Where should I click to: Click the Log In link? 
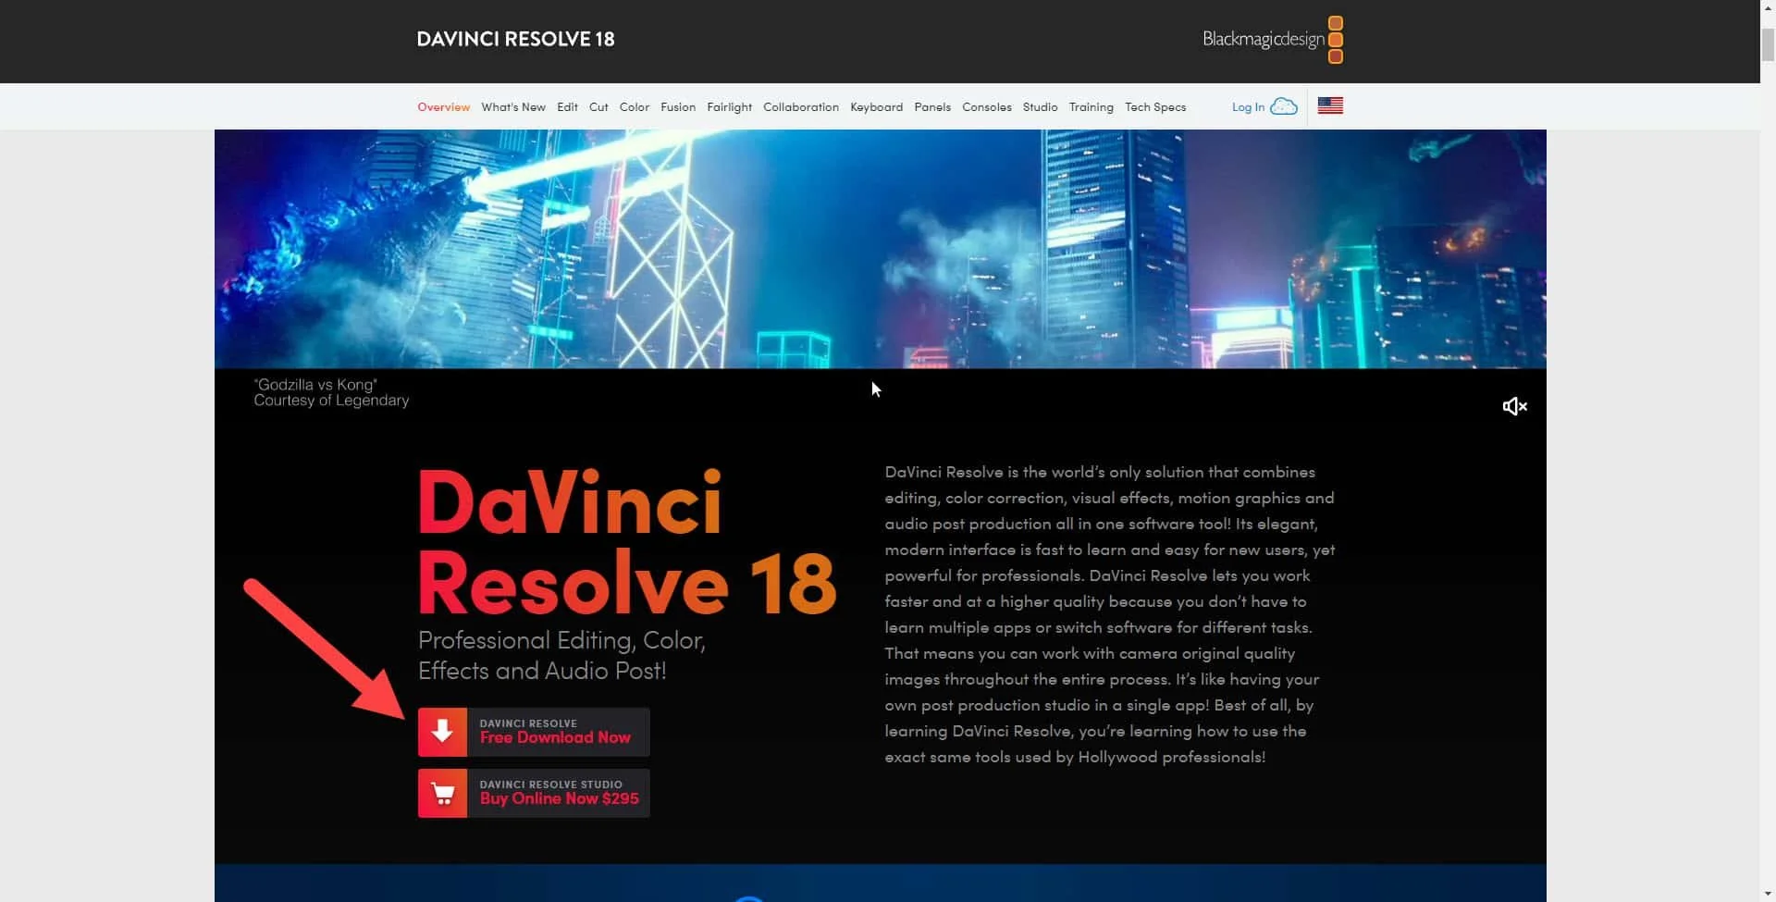[1248, 107]
